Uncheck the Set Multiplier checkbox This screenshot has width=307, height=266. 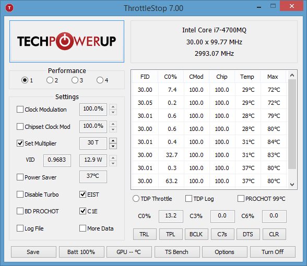click(20, 143)
